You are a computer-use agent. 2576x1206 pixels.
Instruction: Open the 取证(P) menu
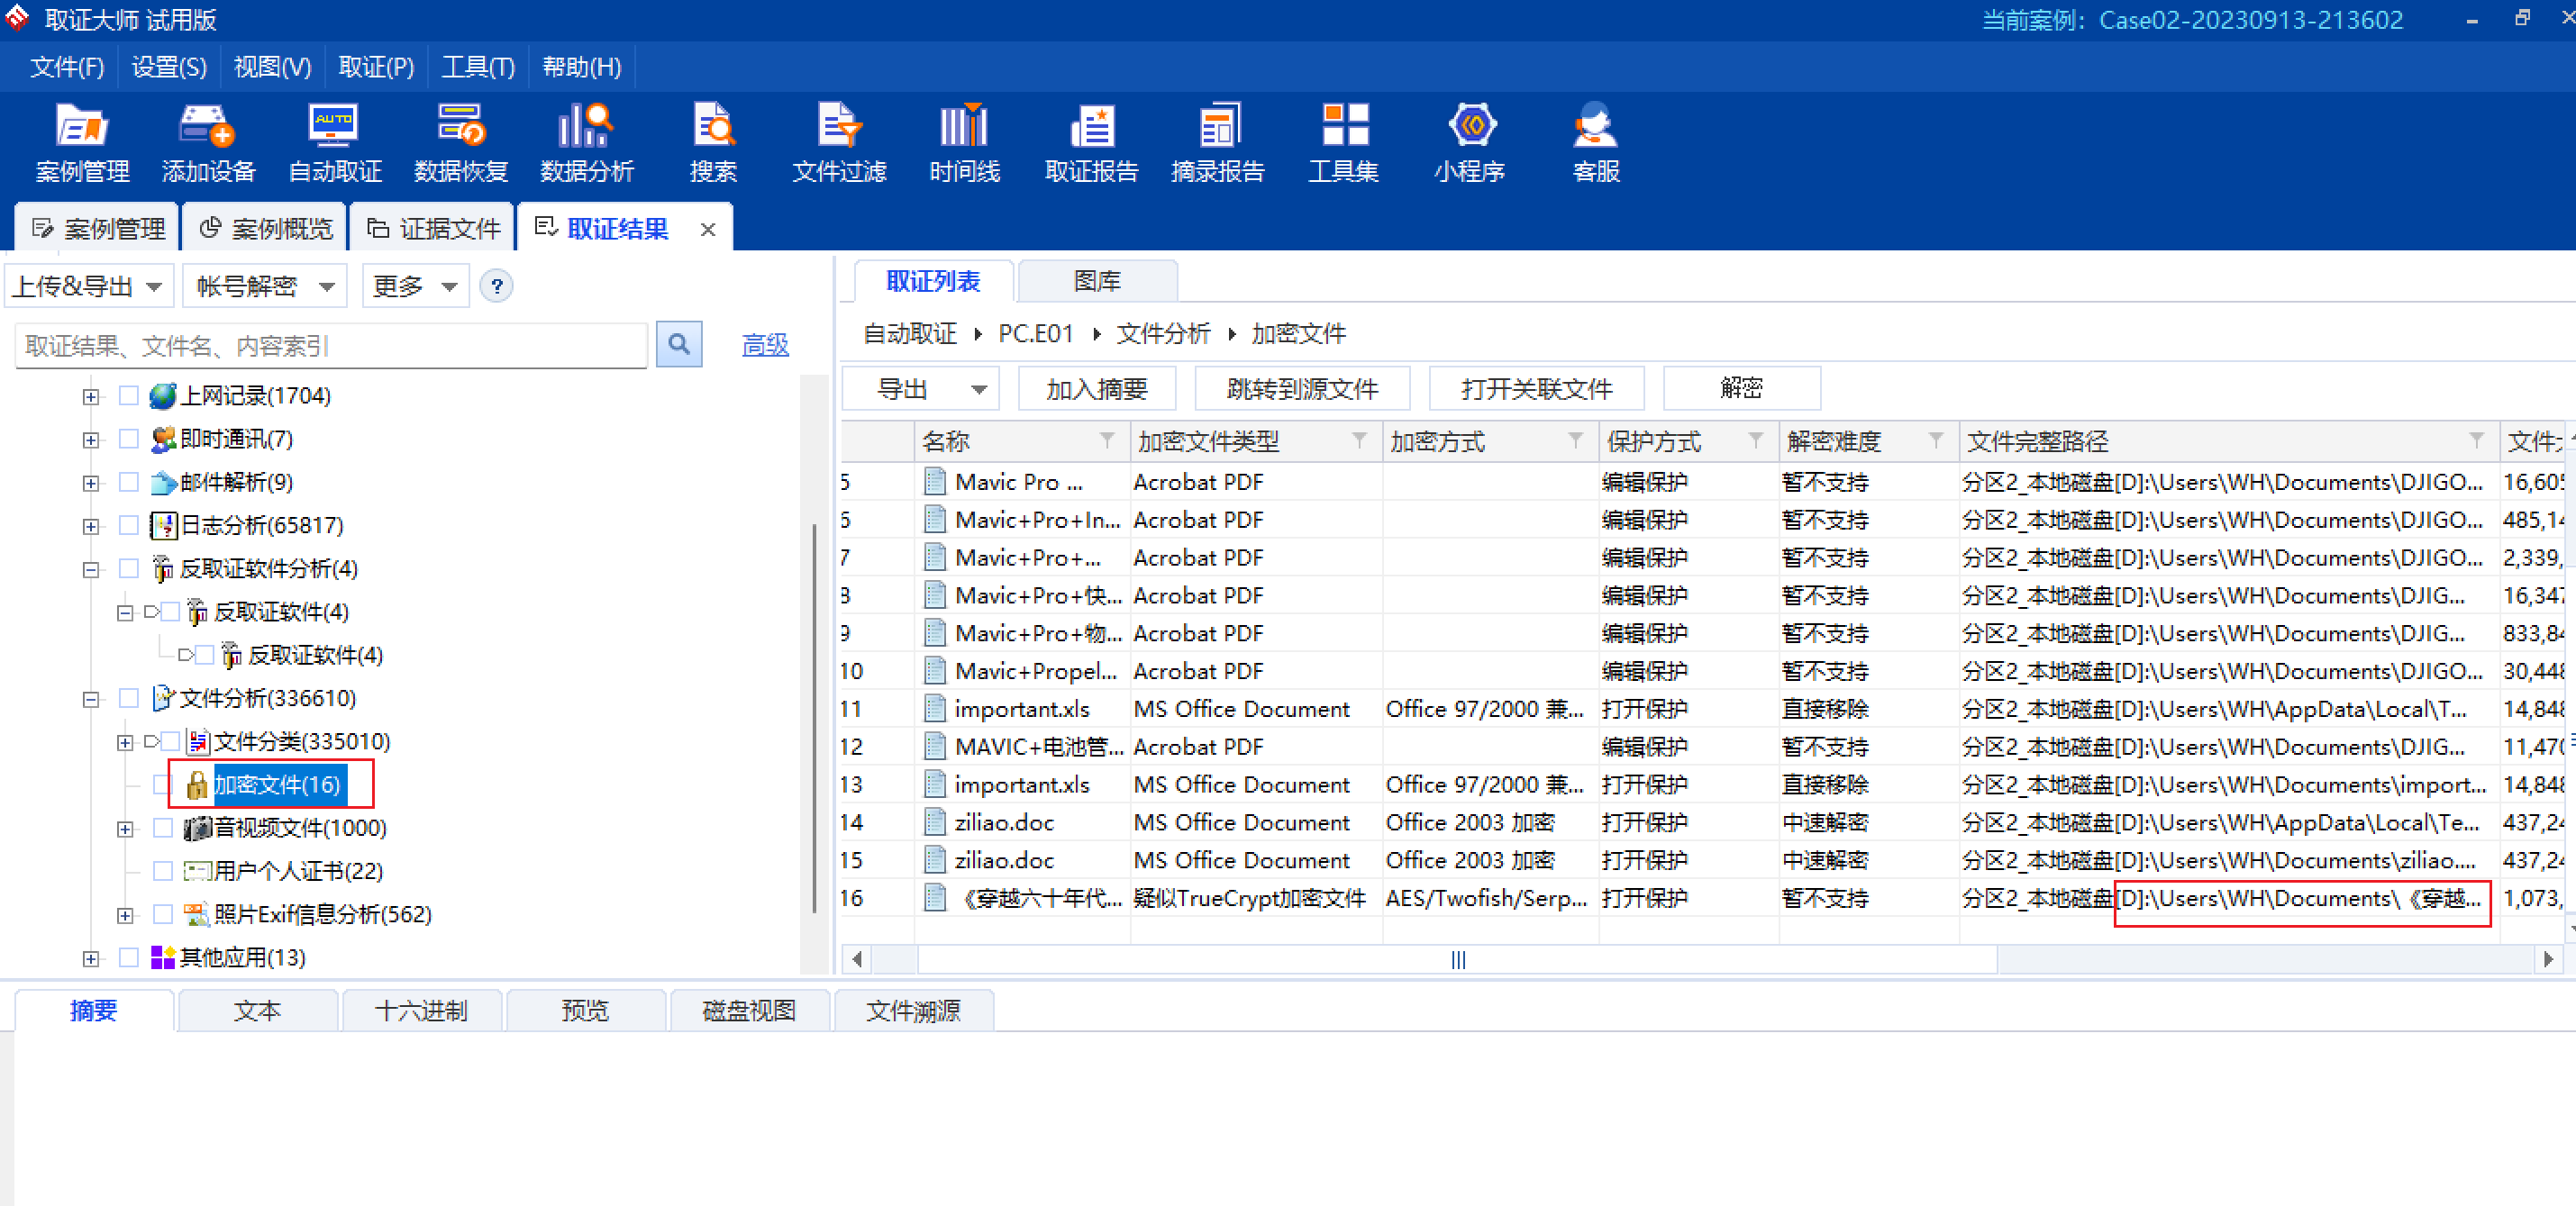[x=376, y=67]
